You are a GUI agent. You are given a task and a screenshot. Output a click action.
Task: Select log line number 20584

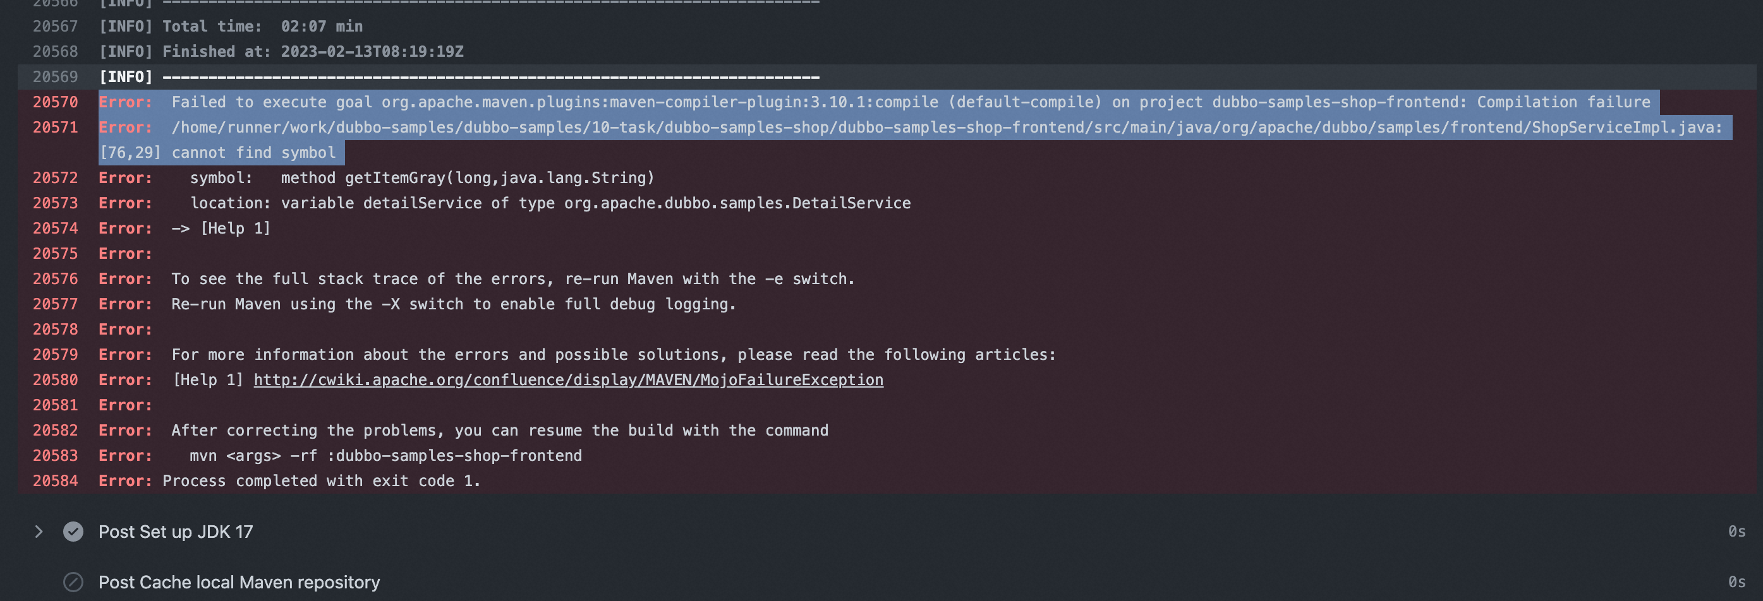pos(56,480)
